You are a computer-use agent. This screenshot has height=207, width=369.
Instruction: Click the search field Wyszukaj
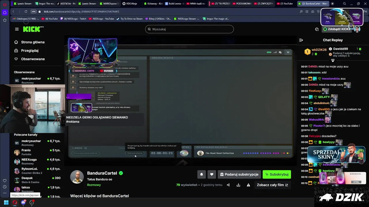pyautogui.click(x=189, y=29)
